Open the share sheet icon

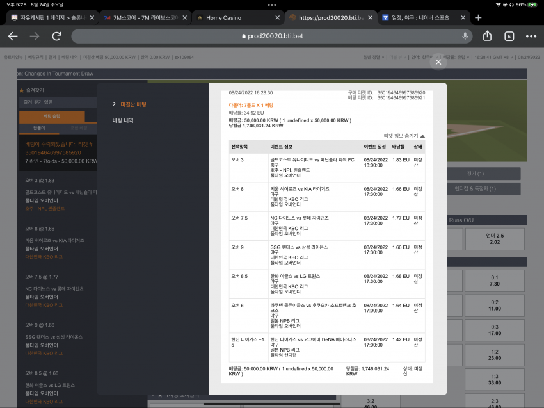click(x=487, y=36)
